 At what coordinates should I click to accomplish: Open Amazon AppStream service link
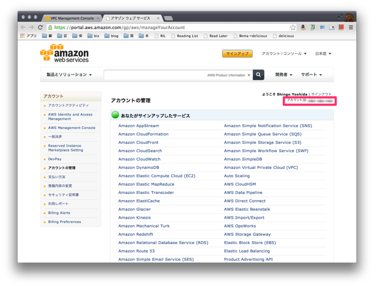click(138, 126)
